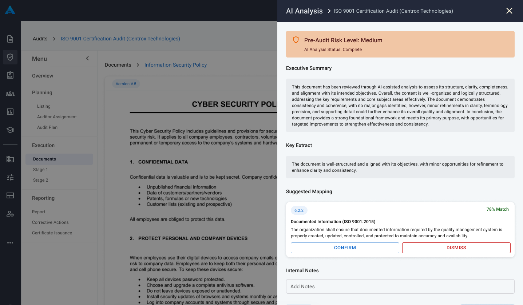This screenshot has height=305, width=523.
Task: Open Stage 1 under Execution
Action: [x=40, y=170]
